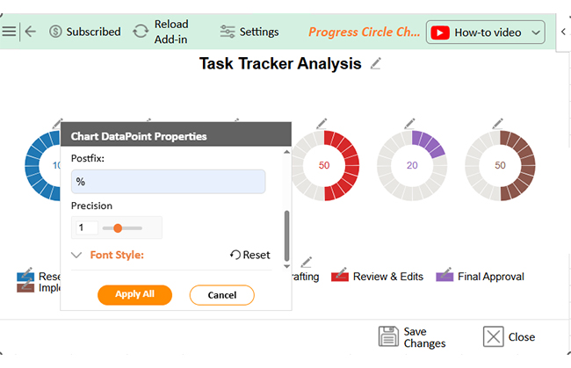Screen dimensions: 571x368
Task: Open the Settings sliders icon
Action: tap(228, 32)
